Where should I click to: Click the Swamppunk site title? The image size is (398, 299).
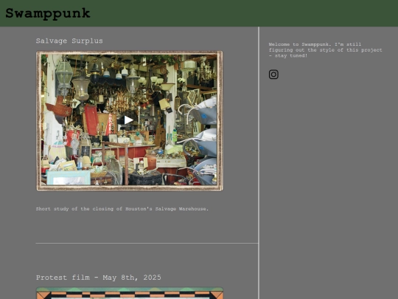click(x=48, y=13)
